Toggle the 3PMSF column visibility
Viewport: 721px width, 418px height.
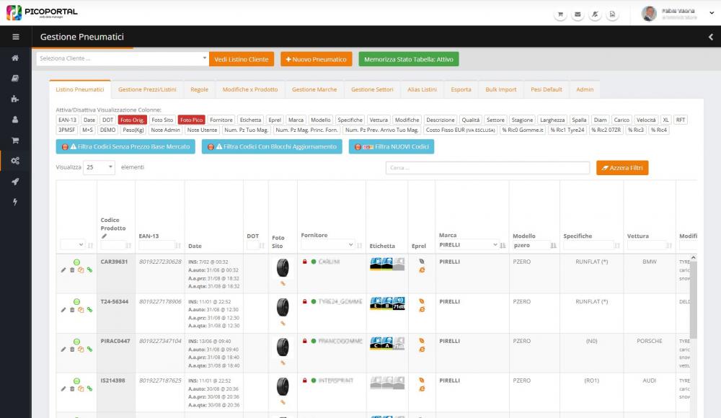(66, 130)
